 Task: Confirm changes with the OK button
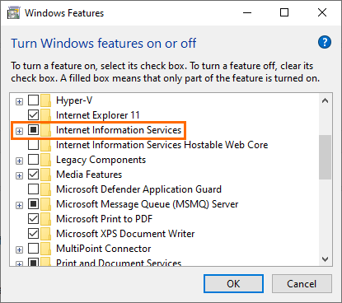(x=233, y=284)
